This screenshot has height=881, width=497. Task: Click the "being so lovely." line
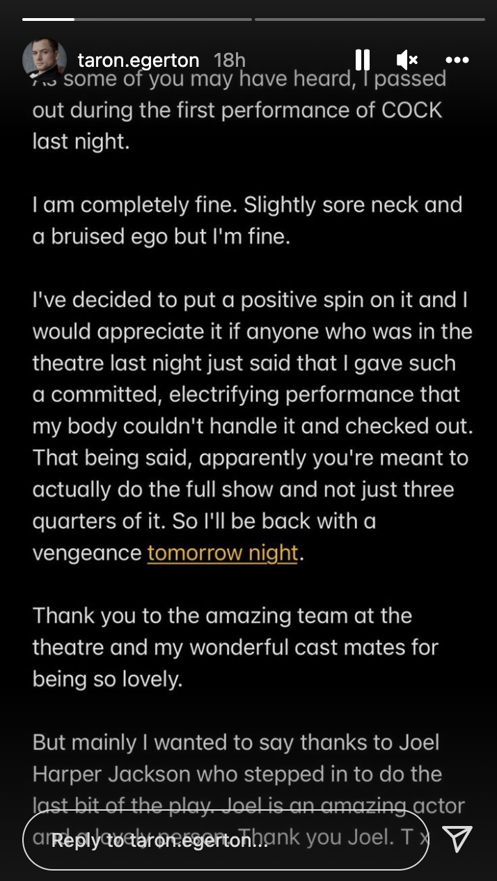pos(107,679)
